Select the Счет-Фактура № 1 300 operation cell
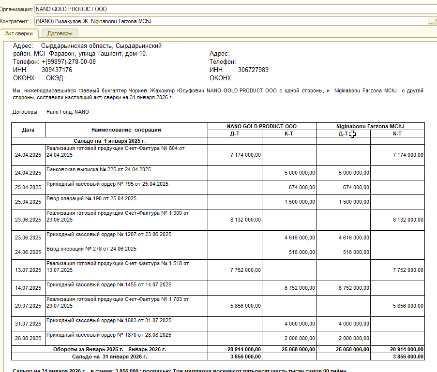The image size is (437, 372). (126, 220)
